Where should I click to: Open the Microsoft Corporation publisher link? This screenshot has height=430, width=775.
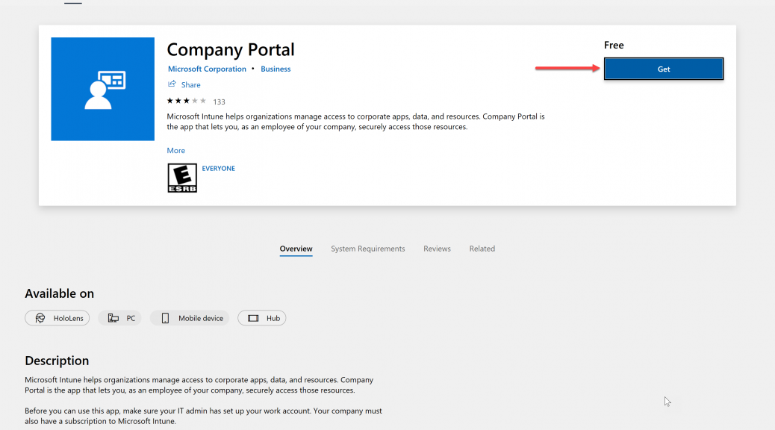click(207, 69)
